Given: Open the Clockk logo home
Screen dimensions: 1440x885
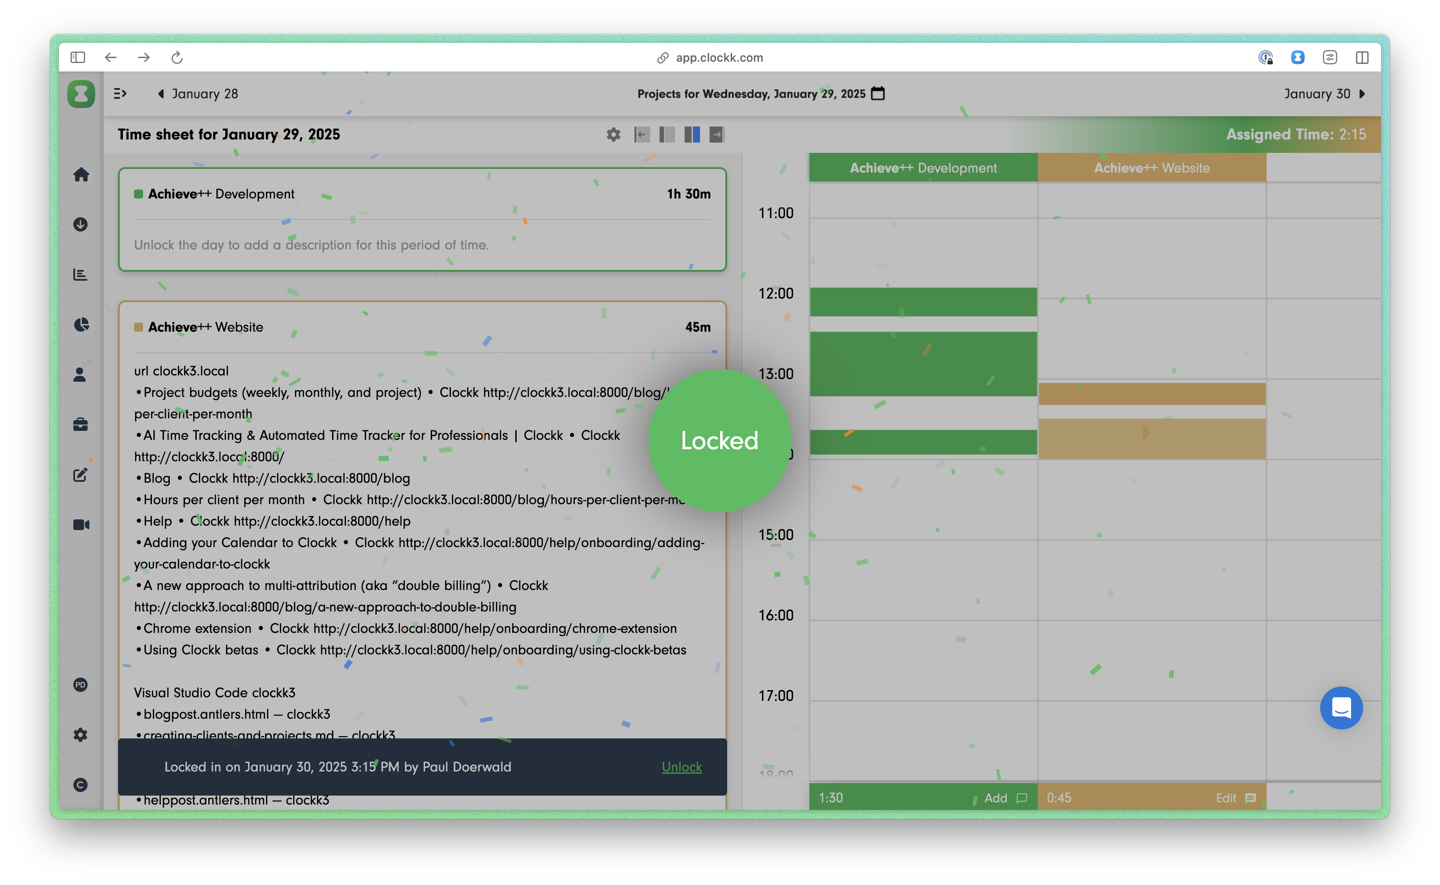Looking at the screenshot, I should pyautogui.click(x=81, y=94).
